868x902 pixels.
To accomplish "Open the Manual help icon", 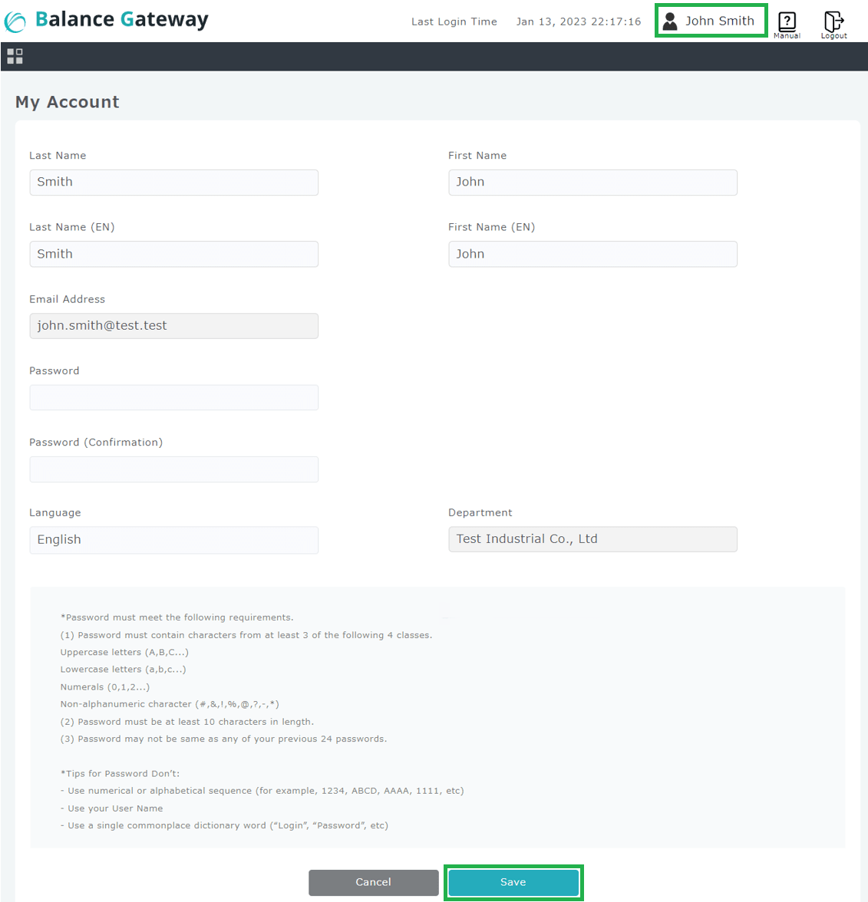I will 787,22.
